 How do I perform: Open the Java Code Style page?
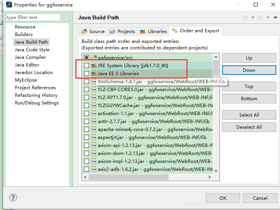32,50
